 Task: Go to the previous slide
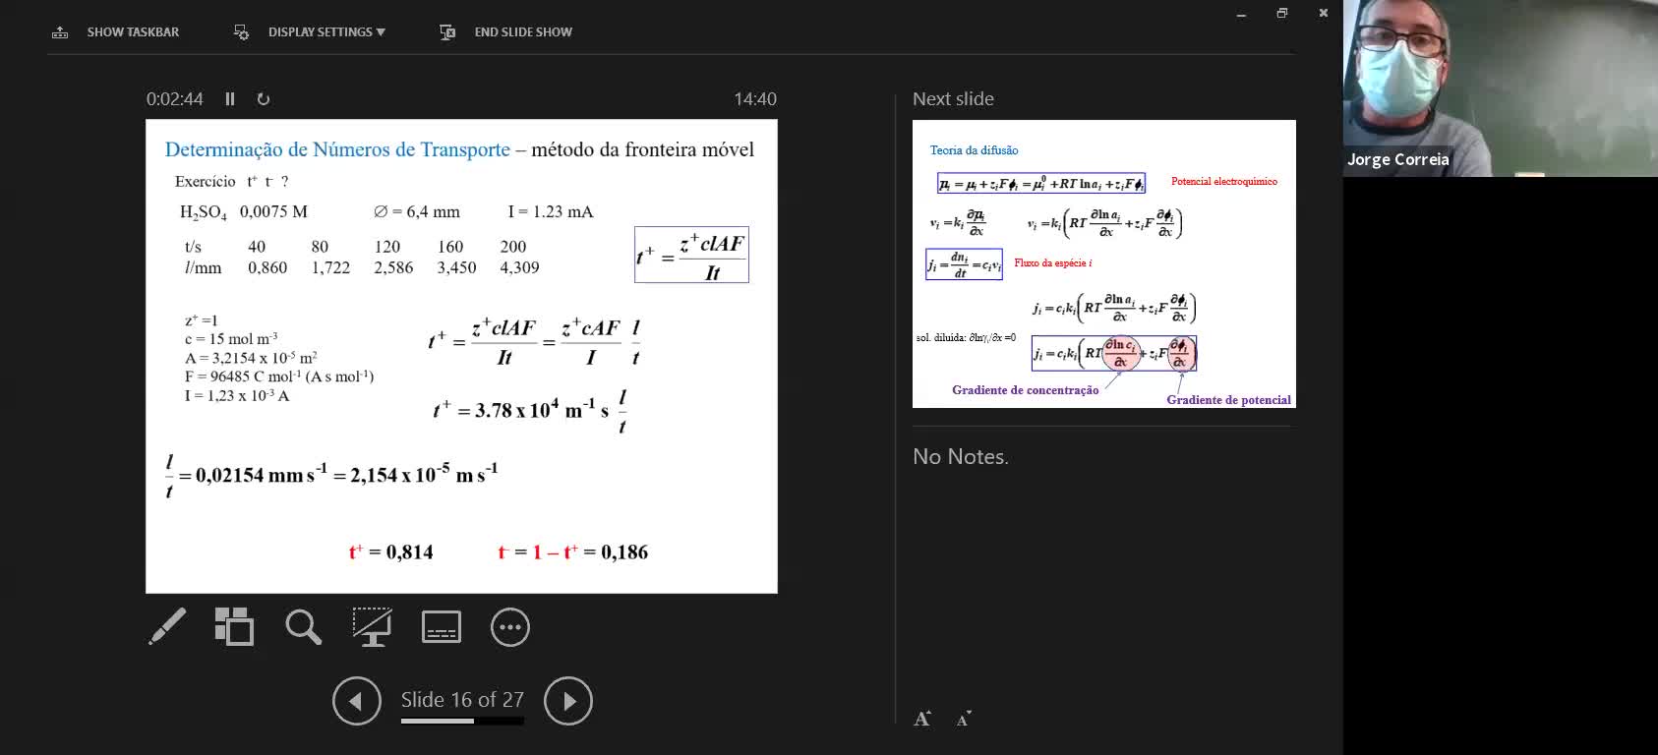pos(356,701)
